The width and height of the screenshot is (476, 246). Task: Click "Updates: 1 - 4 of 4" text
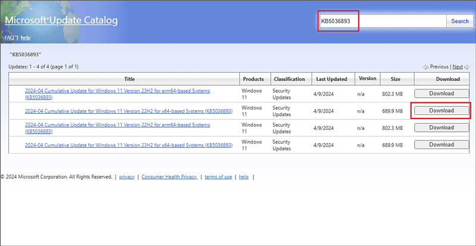[30, 67]
